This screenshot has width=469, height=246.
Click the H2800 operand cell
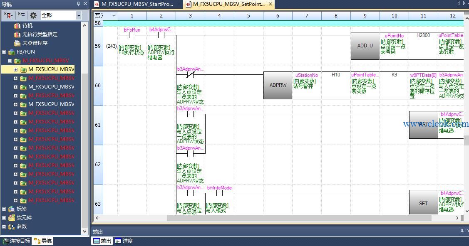pos(423,35)
